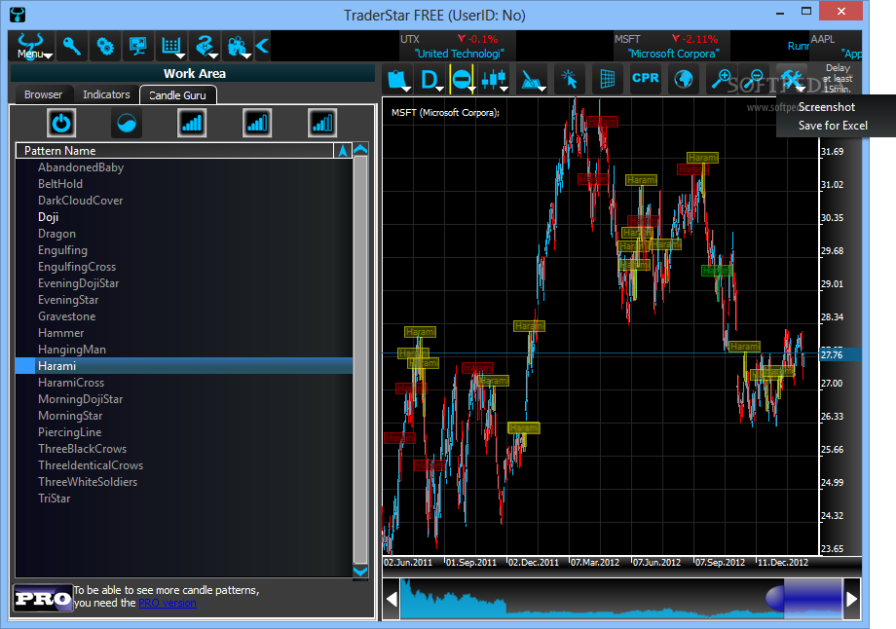Select the ThreeIdenticalCrows pattern

[184, 465]
